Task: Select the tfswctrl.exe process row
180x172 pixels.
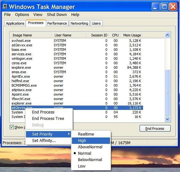Action: coord(77,99)
